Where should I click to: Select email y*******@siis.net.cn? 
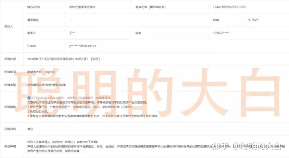click(x=83, y=46)
